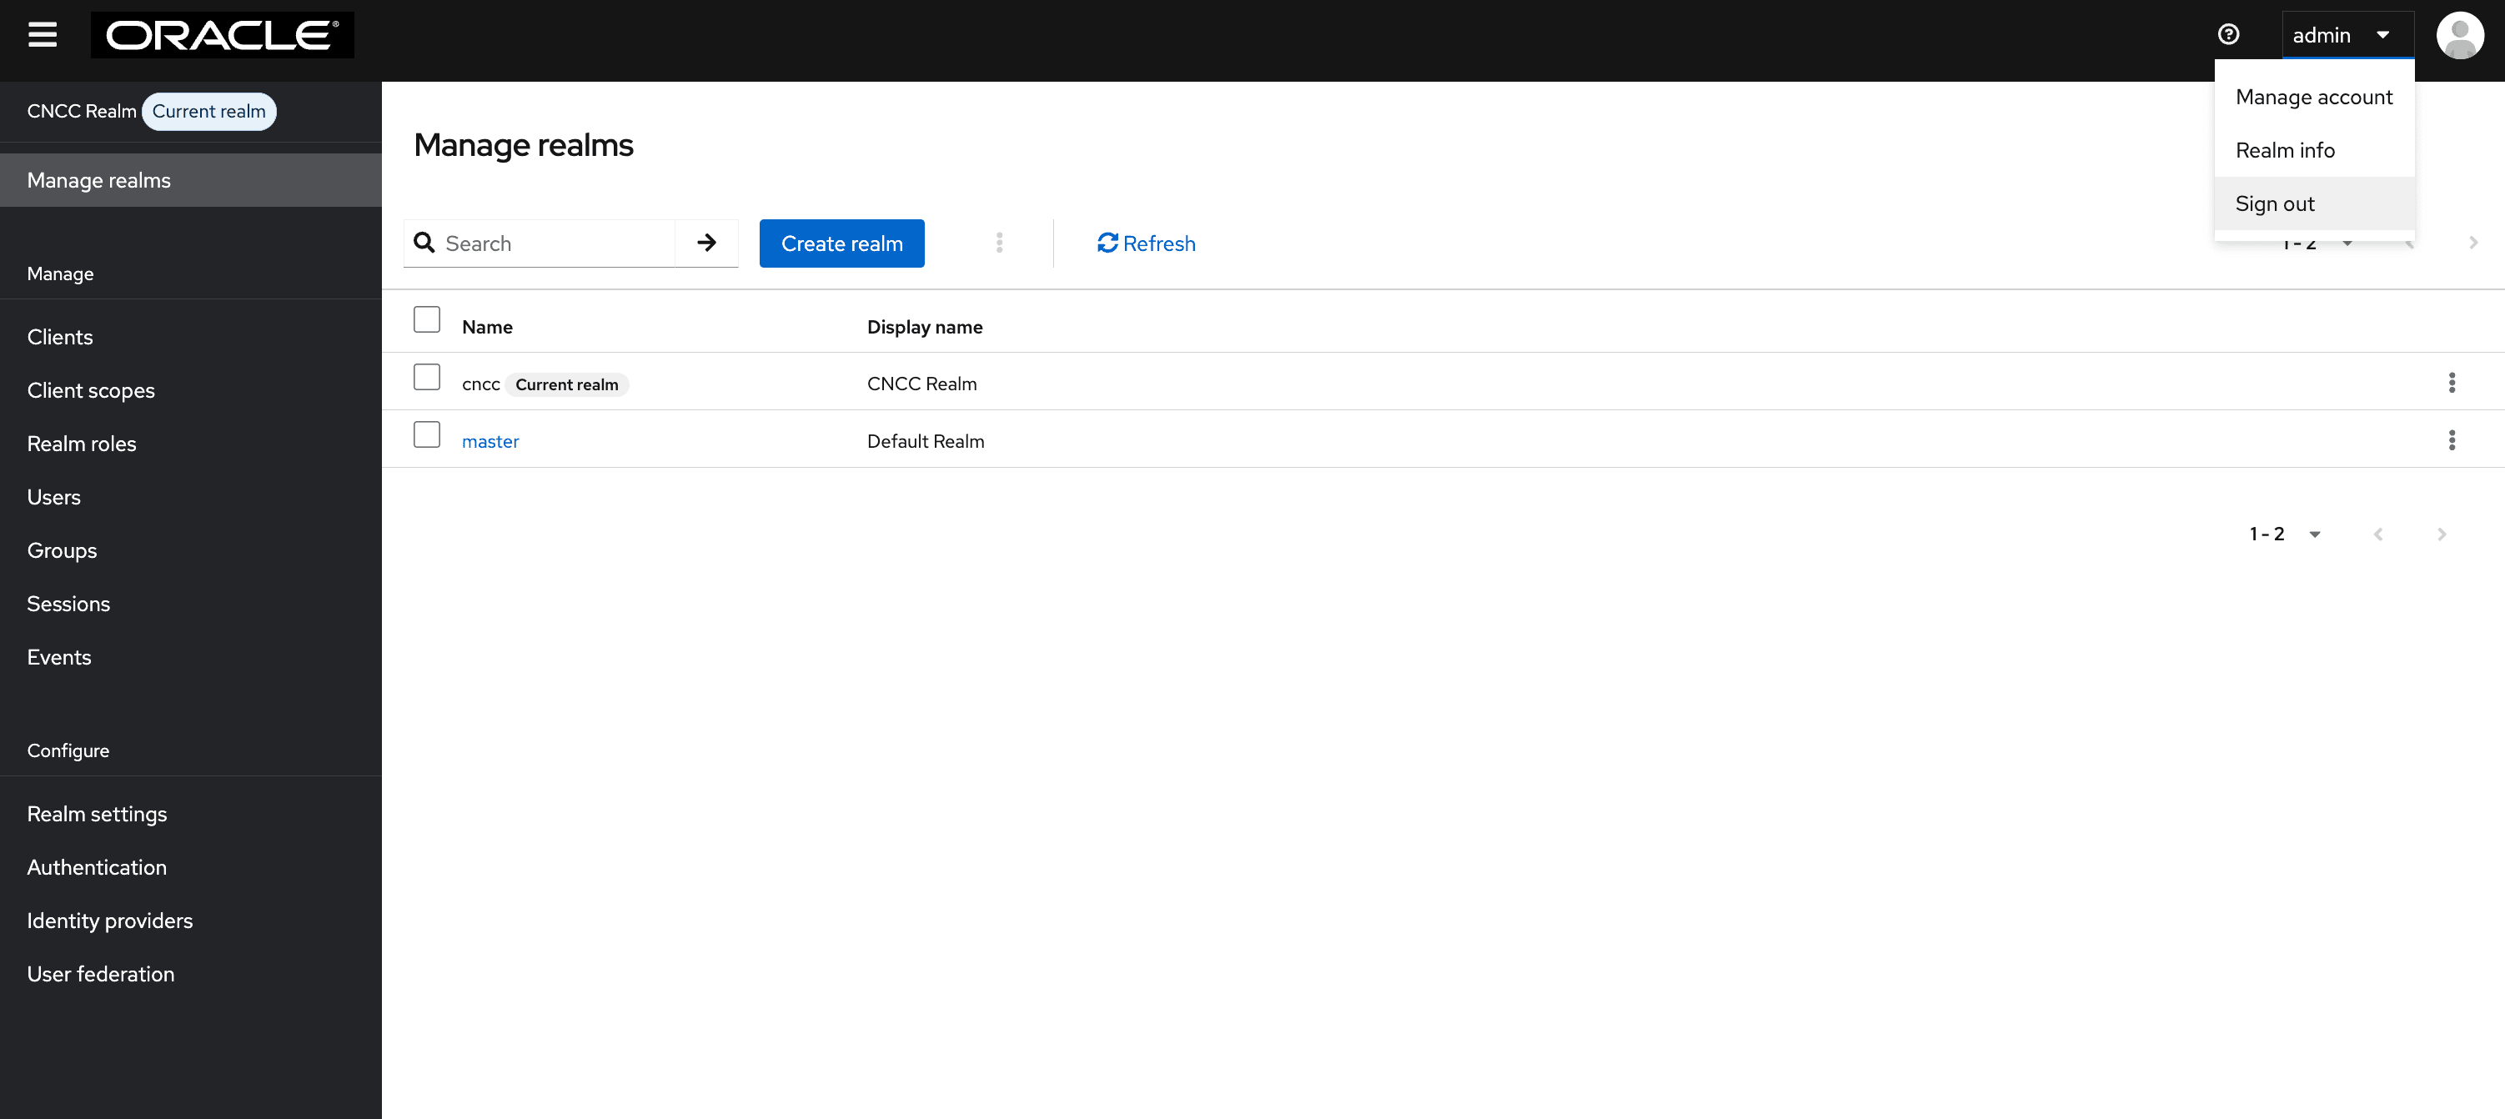Screen dimensions: 2505x1119
Task: Select Sign out from admin menu
Action: pos(2313,204)
